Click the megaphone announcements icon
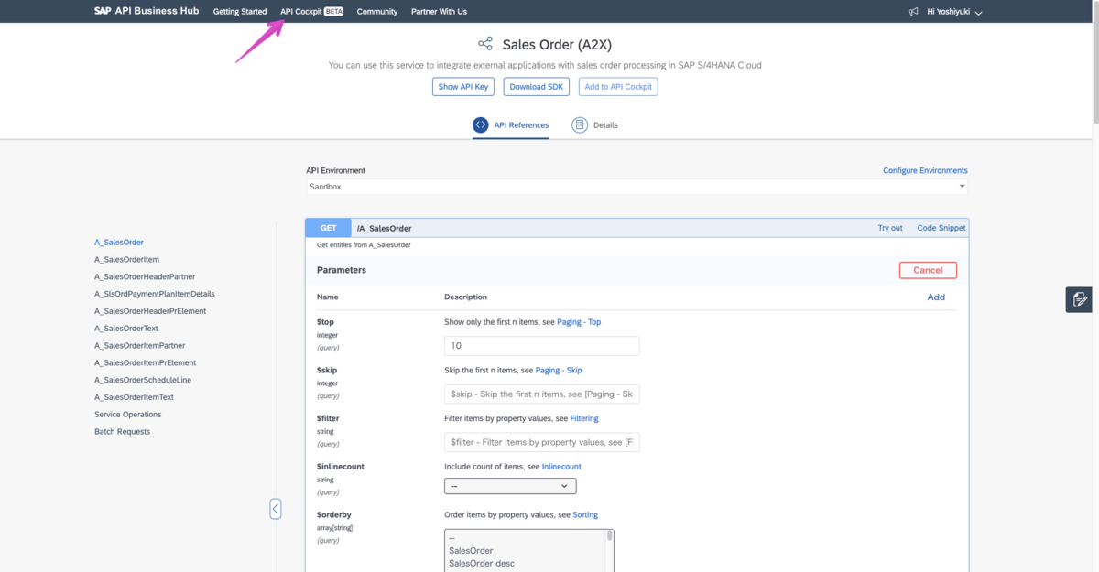 coord(913,12)
